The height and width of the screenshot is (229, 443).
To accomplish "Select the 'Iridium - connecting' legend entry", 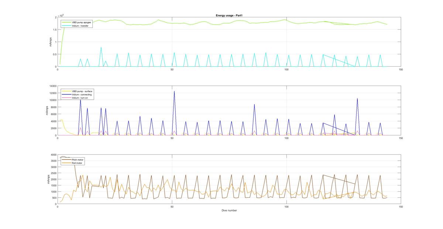I will pyautogui.click(x=82, y=95).
